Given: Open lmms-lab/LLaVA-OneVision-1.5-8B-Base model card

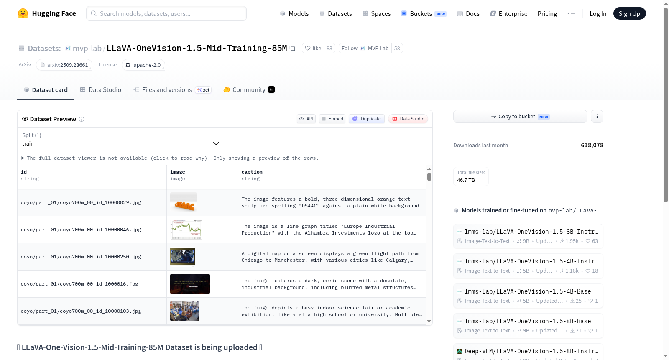Looking at the screenshot, I should coord(528,326).
